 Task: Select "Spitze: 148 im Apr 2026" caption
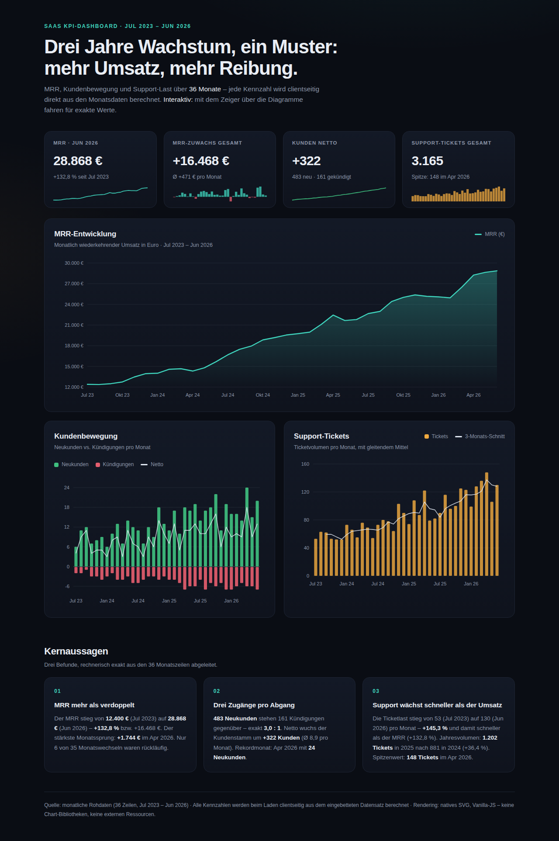(x=441, y=177)
